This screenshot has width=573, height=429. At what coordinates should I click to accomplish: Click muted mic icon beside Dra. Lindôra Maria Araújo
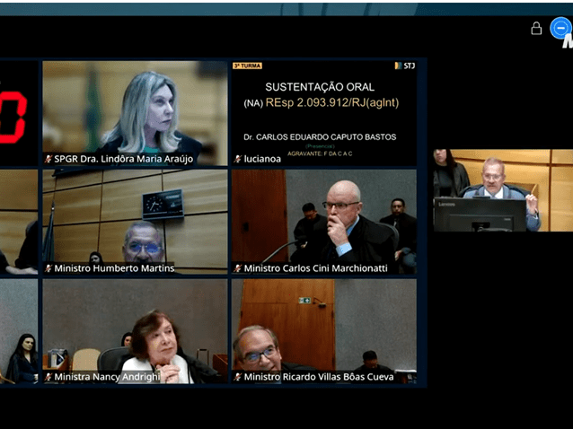coord(48,159)
